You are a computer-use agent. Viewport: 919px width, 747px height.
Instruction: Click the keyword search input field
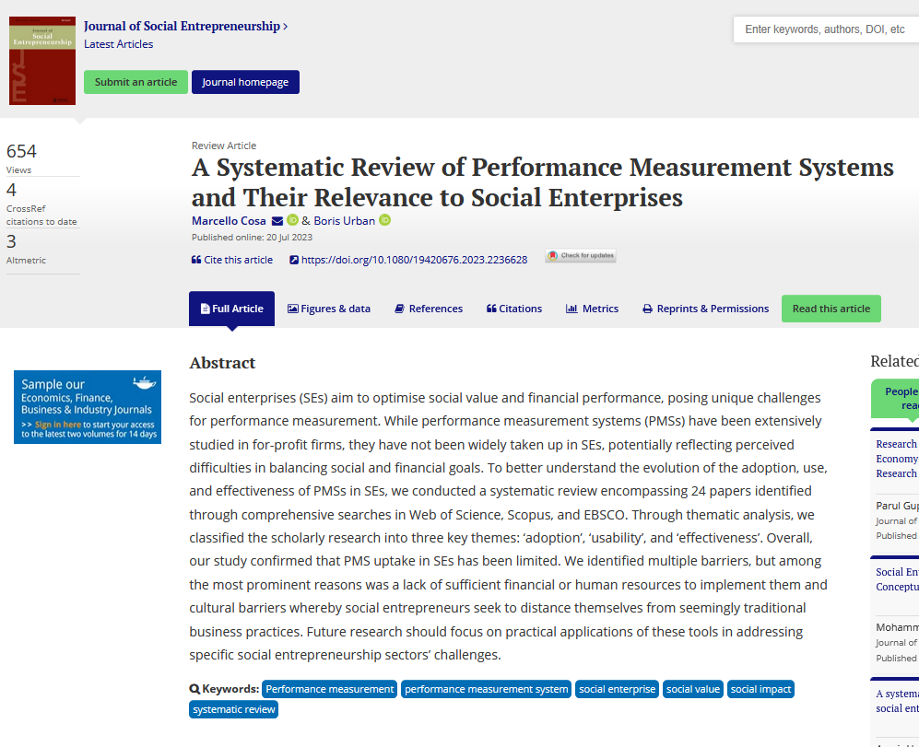point(826,29)
